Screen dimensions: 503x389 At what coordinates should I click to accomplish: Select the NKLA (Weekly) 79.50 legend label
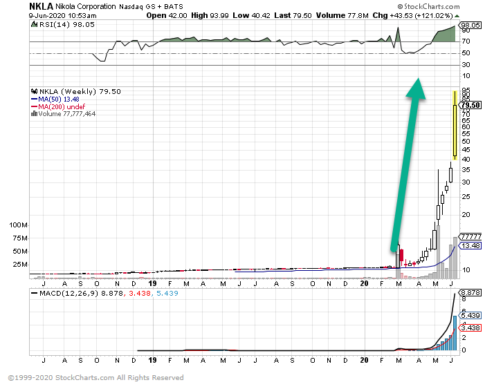tap(80, 91)
